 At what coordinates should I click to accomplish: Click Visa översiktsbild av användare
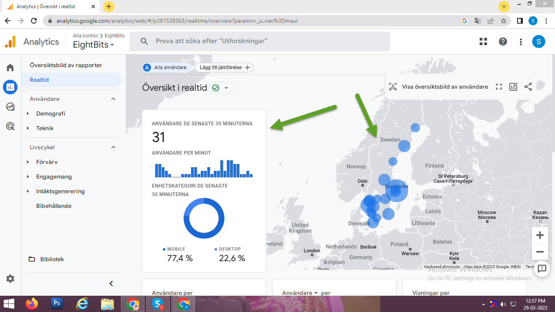pyautogui.click(x=439, y=87)
